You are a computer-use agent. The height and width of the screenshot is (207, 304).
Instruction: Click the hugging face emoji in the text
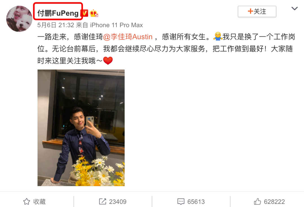pos(218,36)
